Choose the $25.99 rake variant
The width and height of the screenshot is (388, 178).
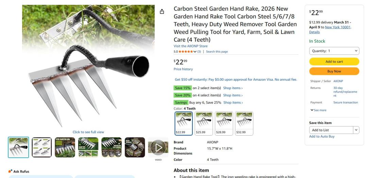coord(204,123)
